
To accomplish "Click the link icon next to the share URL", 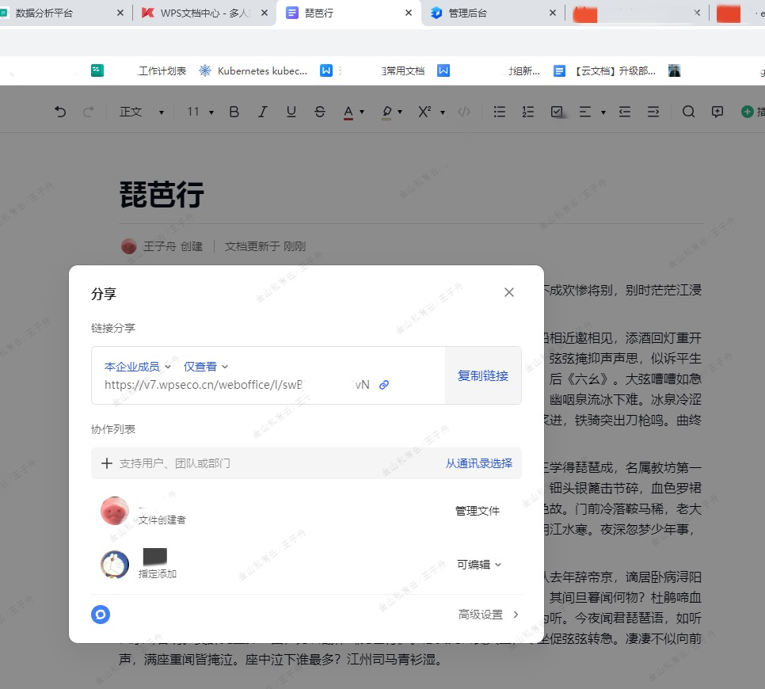I will 384,385.
